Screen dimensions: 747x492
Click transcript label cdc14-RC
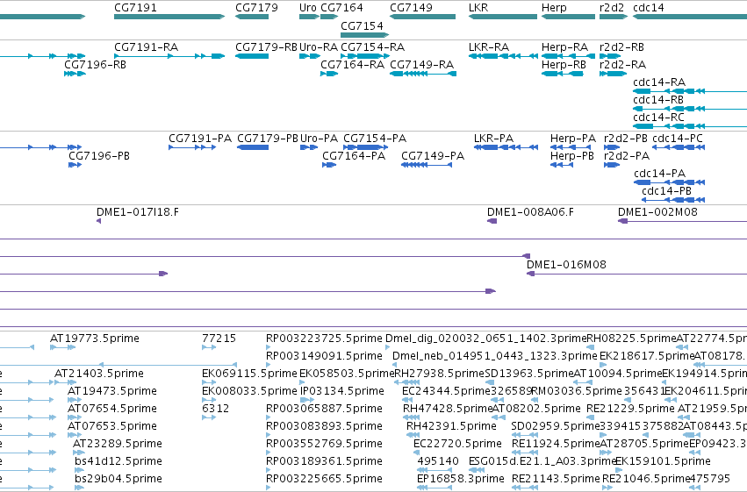click(659, 118)
